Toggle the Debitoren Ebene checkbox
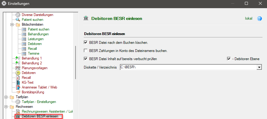The height and width of the screenshot is (119, 267). click(229, 59)
